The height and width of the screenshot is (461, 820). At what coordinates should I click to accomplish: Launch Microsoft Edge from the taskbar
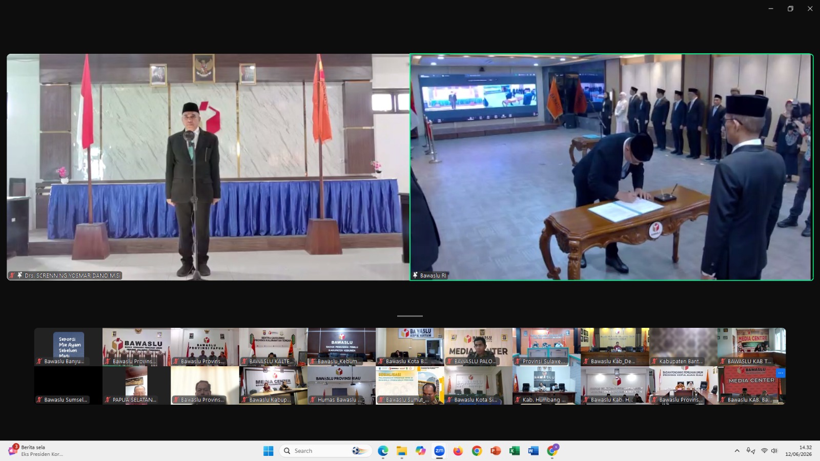pyautogui.click(x=383, y=451)
